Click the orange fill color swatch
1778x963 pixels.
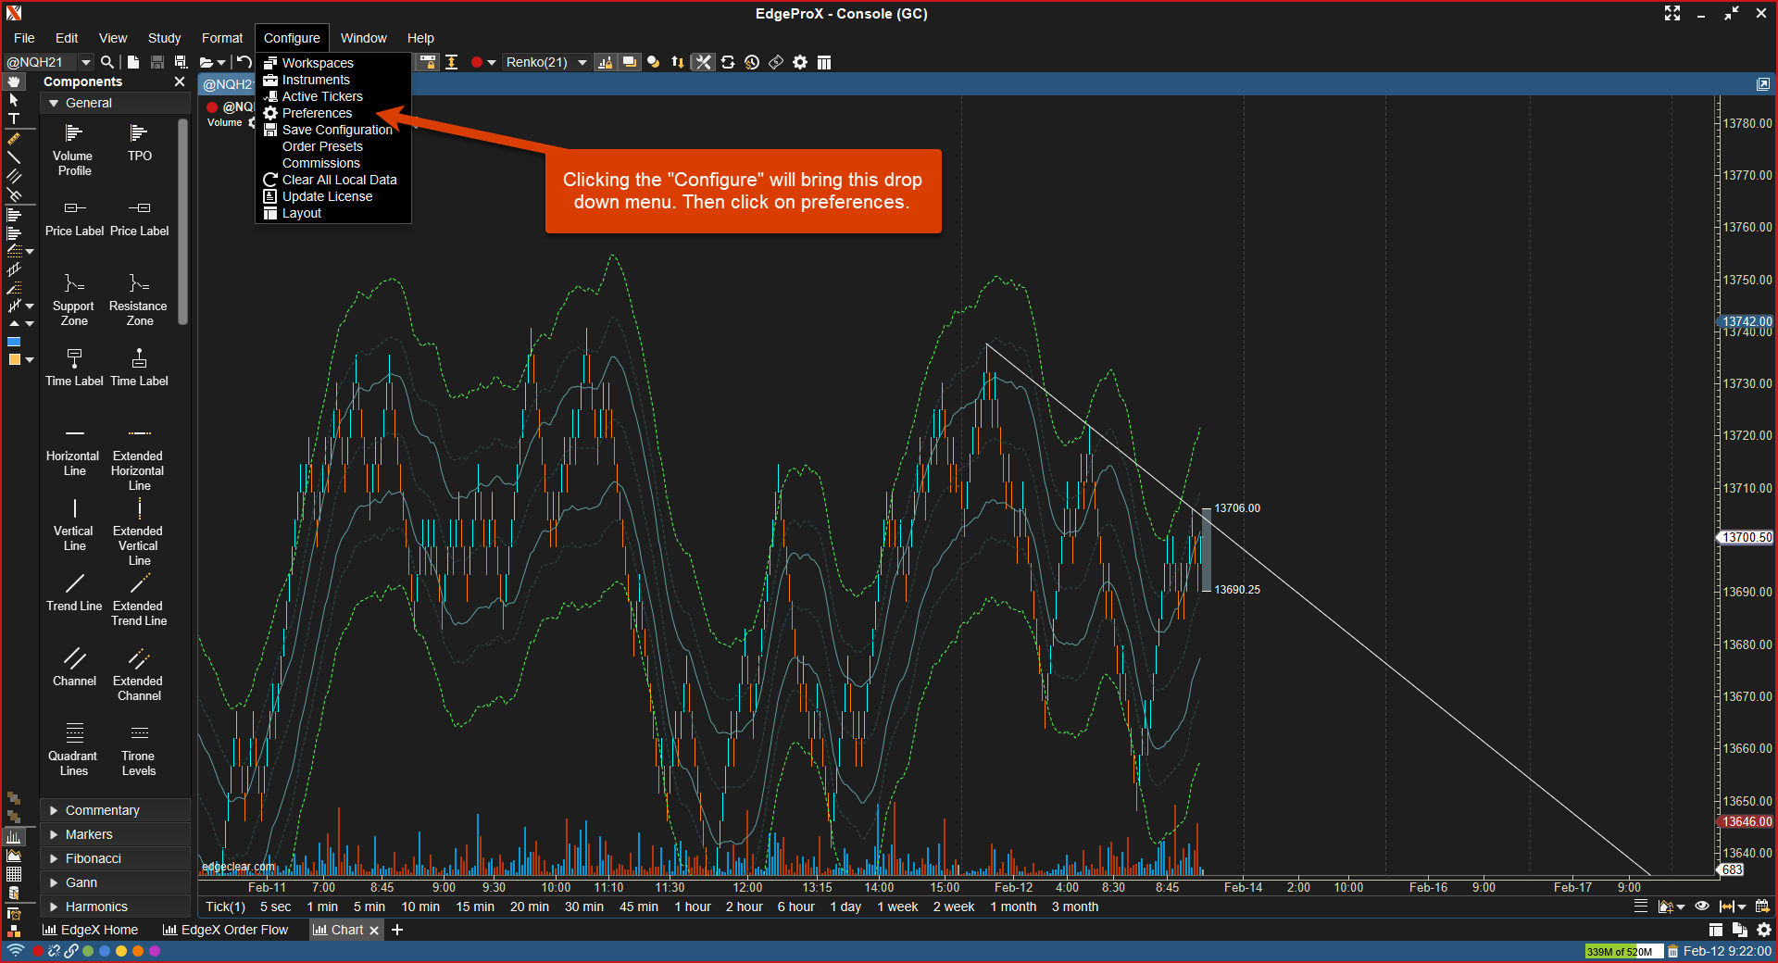pyautogui.click(x=14, y=359)
